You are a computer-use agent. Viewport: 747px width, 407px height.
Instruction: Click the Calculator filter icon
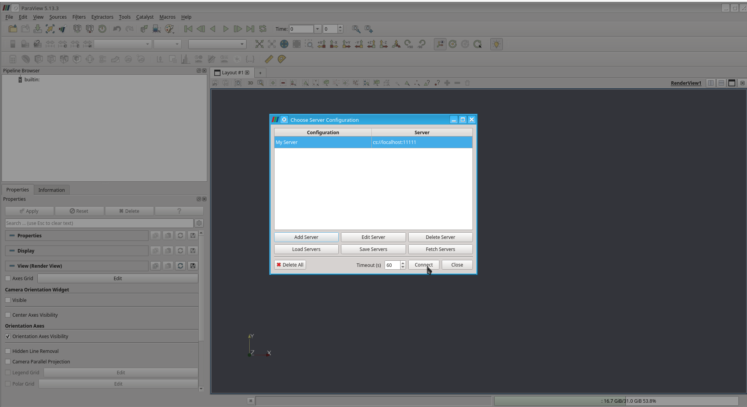(13, 59)
